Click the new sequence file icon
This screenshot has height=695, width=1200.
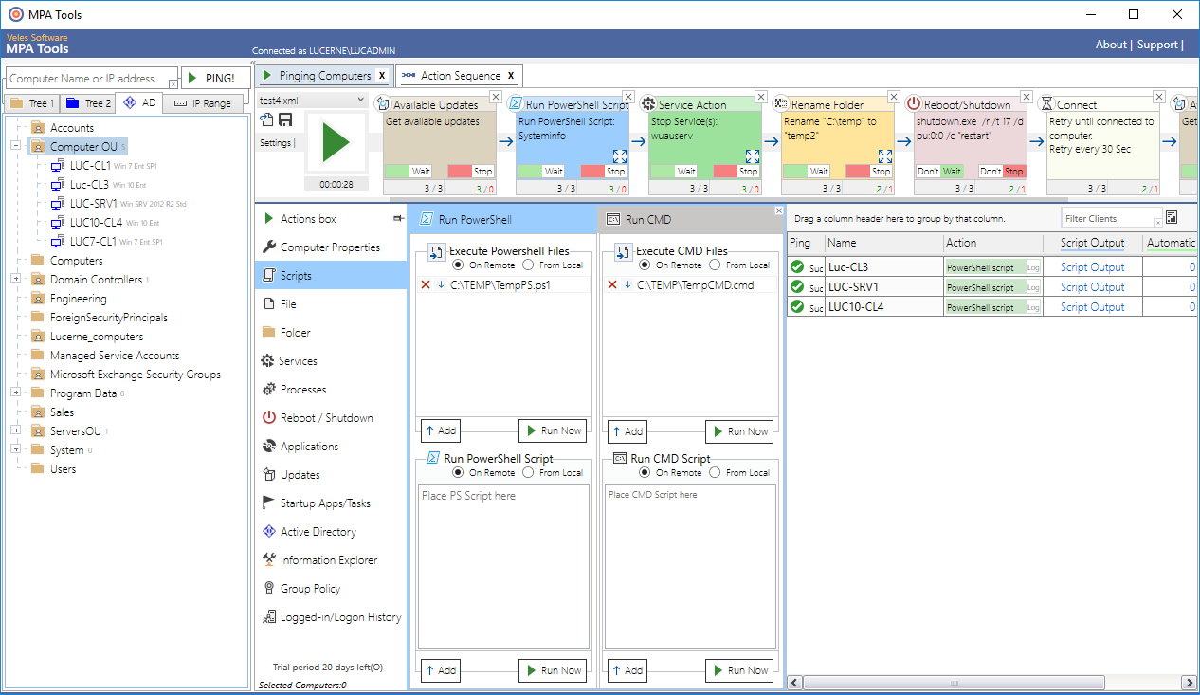tap(266, 119)
